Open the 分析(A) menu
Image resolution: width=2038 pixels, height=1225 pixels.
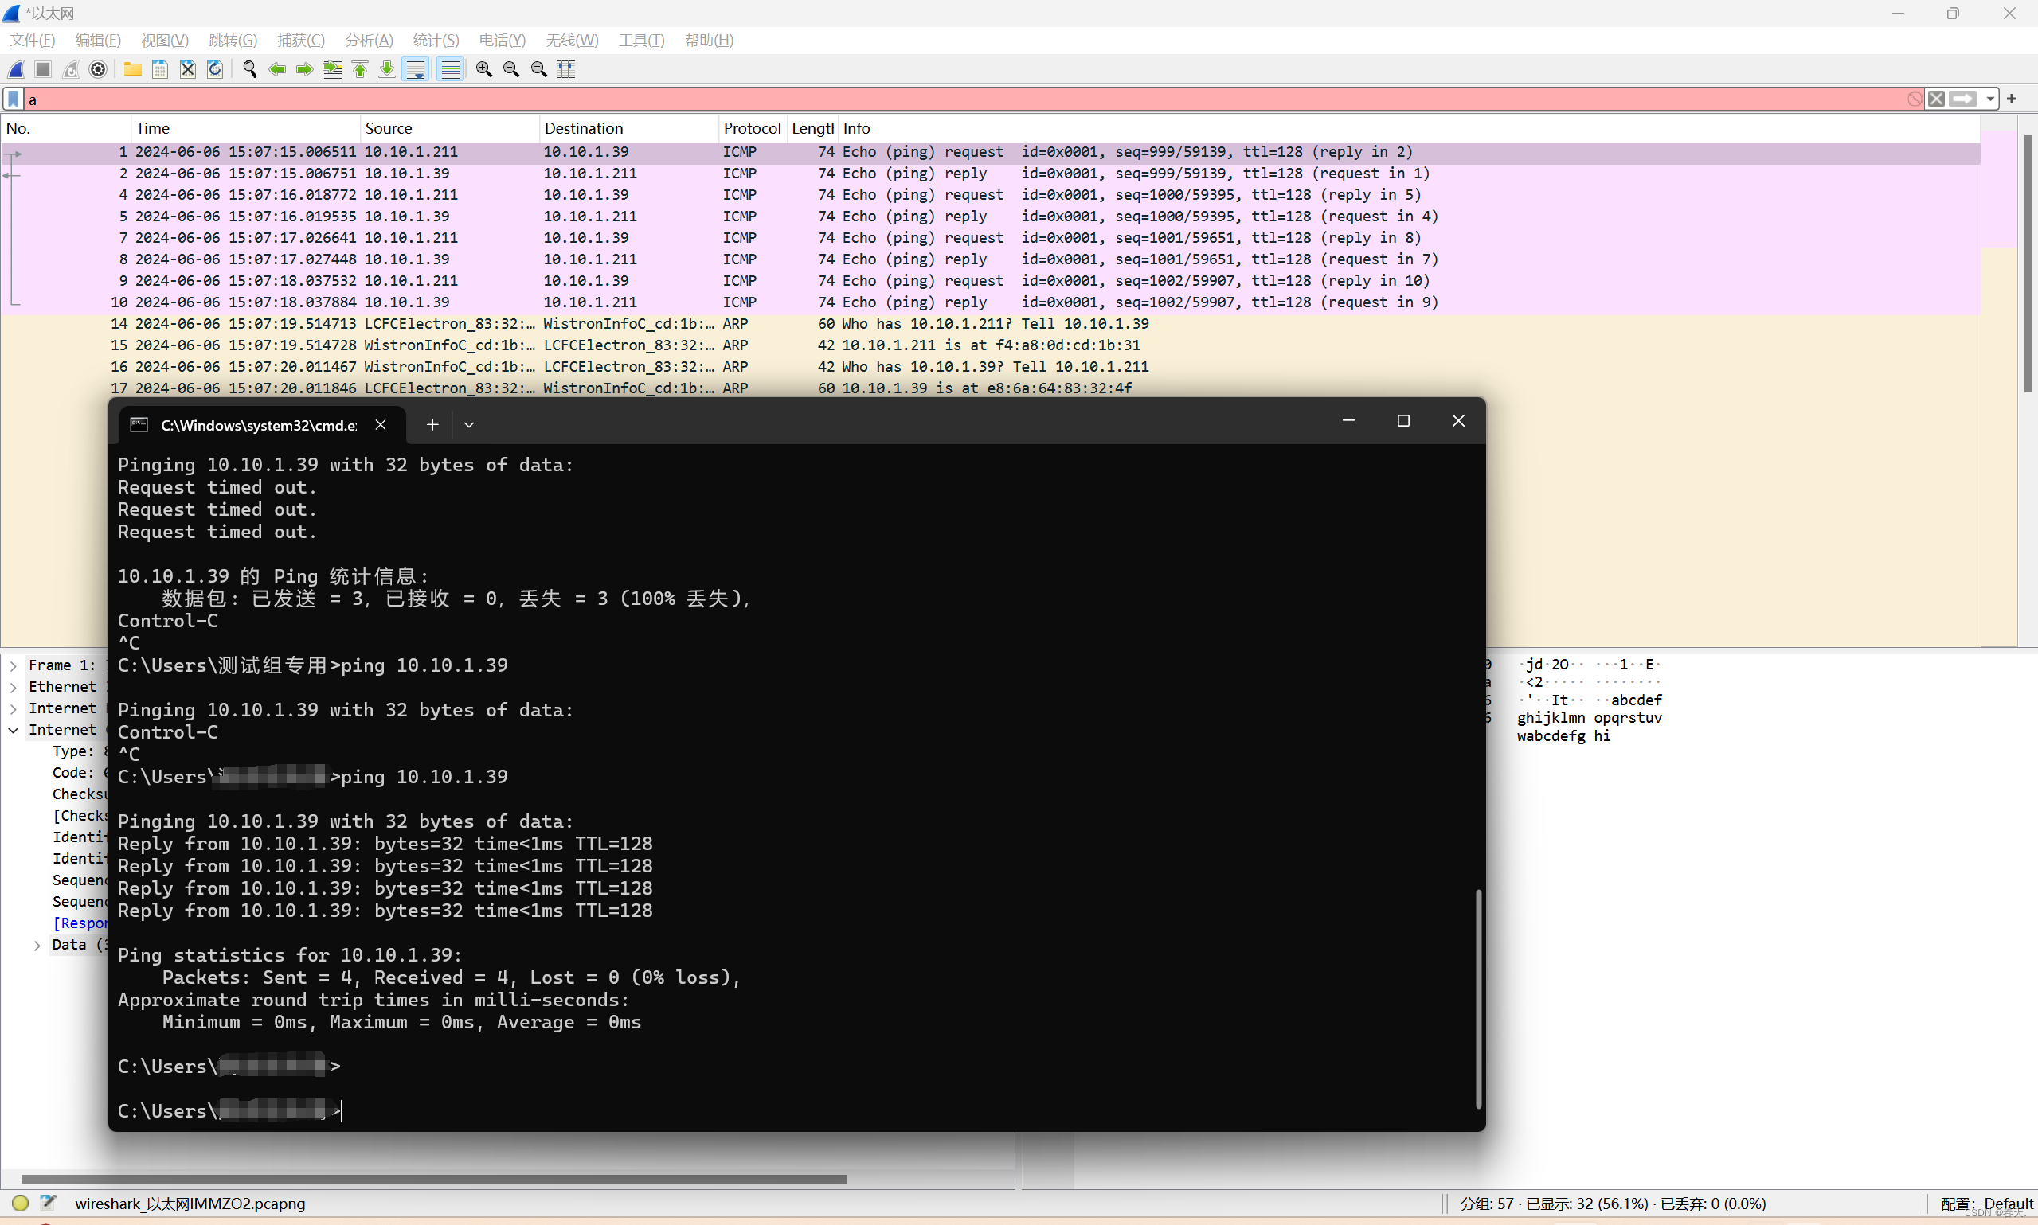click(x=368, y=40)
